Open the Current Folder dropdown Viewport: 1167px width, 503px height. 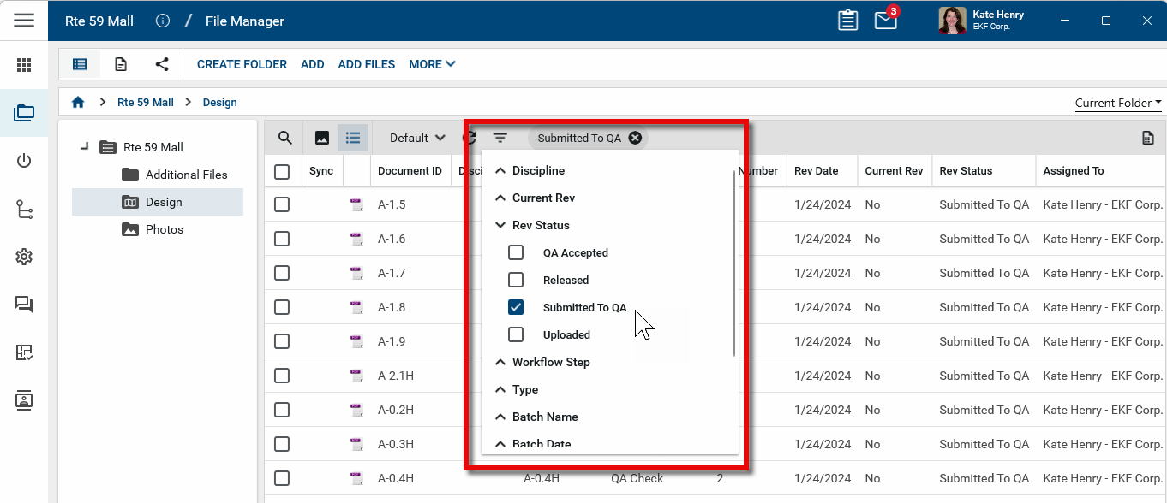(1118, 103)
